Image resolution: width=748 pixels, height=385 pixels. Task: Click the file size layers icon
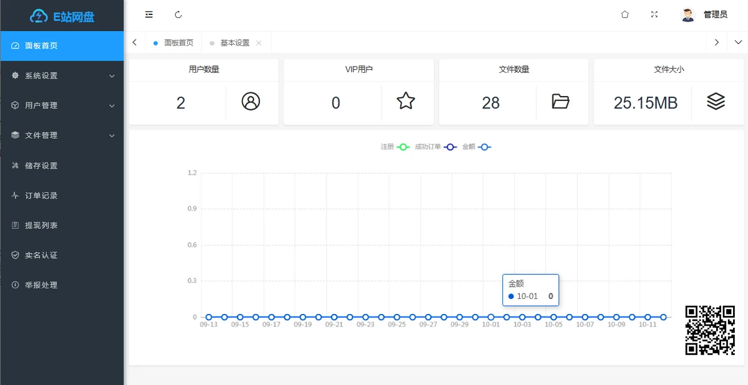716,102
